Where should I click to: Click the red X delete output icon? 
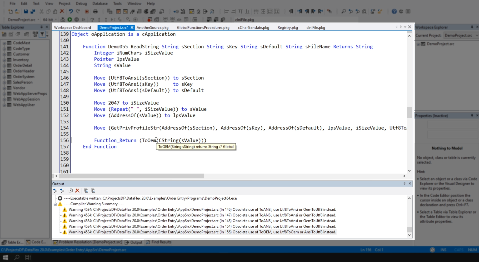click(x=77, y=191)
